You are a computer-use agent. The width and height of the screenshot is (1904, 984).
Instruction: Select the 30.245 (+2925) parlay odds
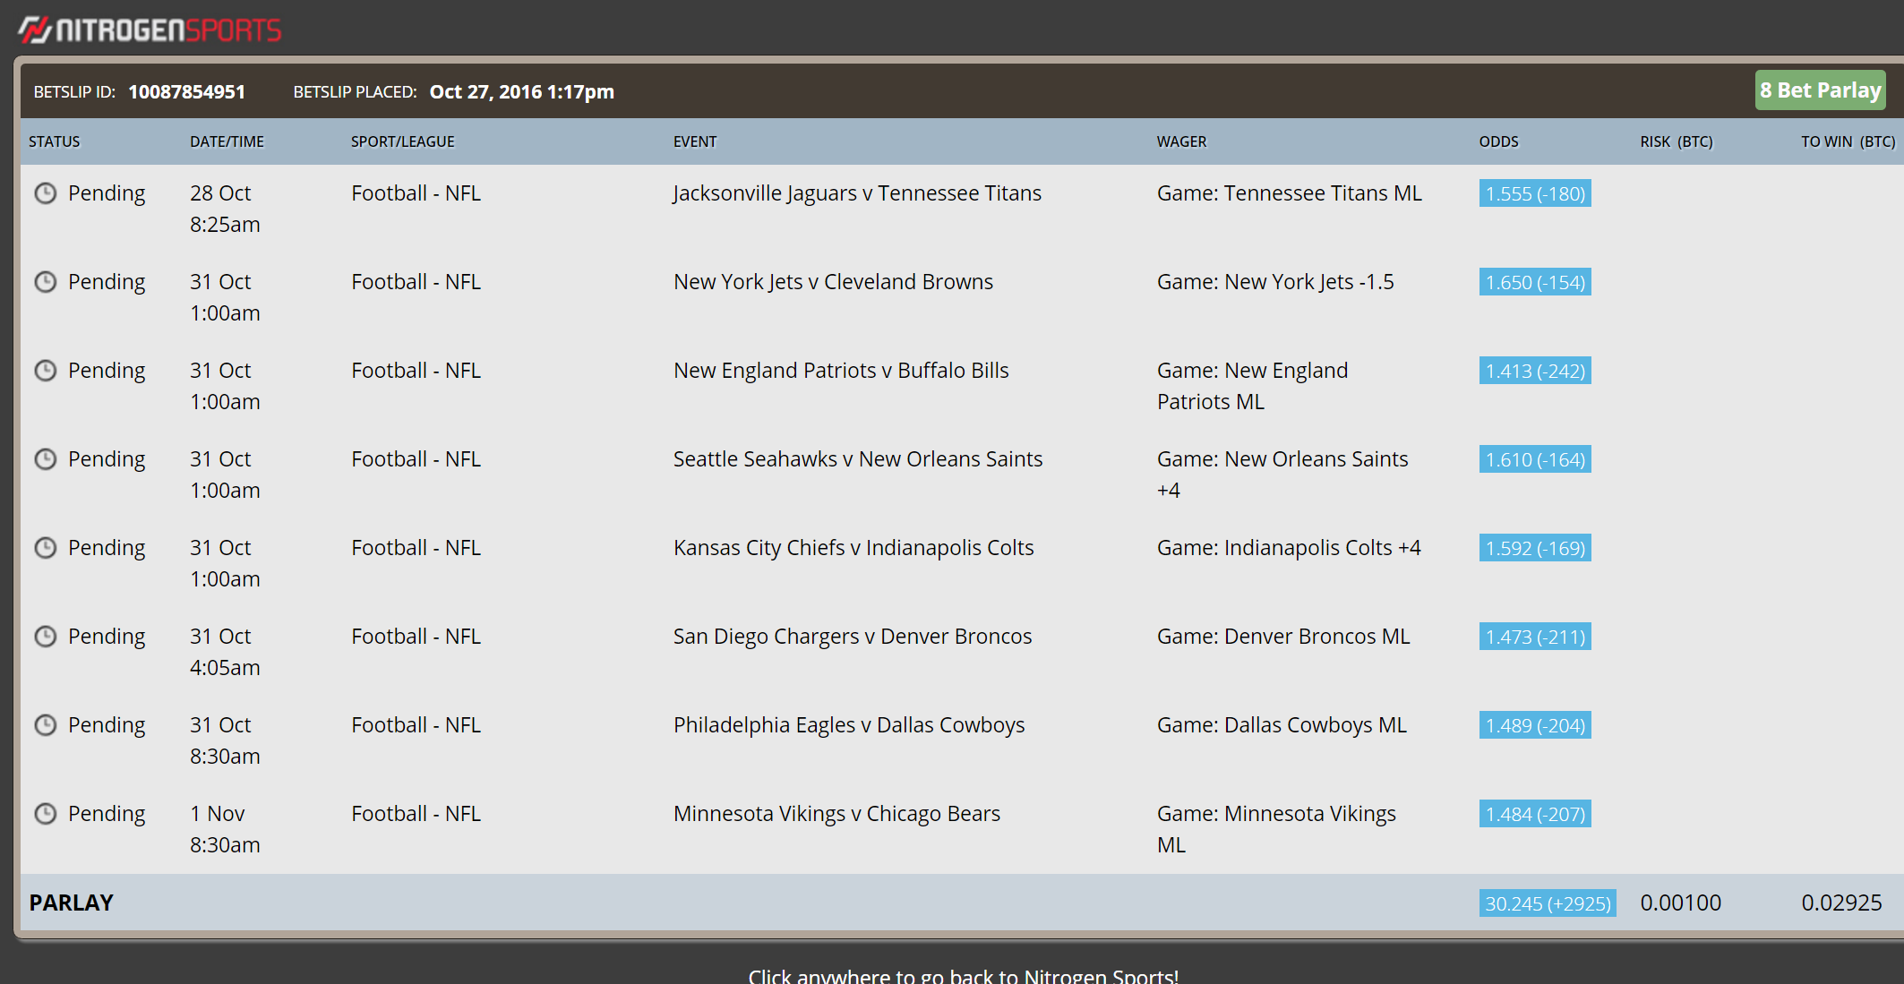1548,903
